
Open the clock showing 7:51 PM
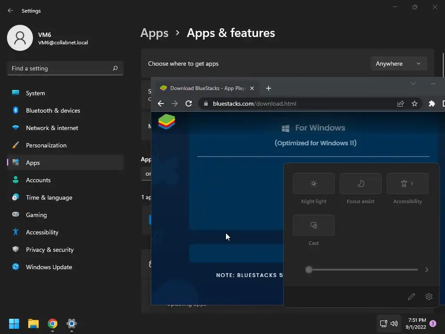(416, 324)
